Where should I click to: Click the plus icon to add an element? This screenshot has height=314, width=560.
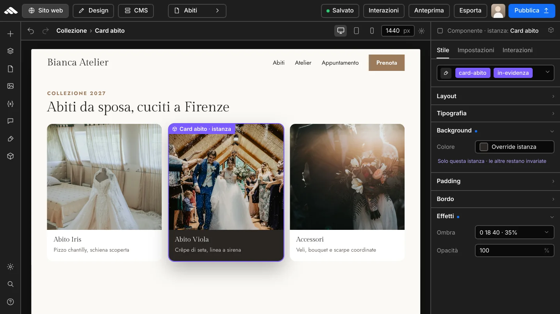[x=11, y=34]
